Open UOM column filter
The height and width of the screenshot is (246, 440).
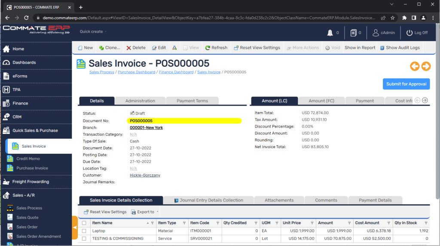(277, 223)
